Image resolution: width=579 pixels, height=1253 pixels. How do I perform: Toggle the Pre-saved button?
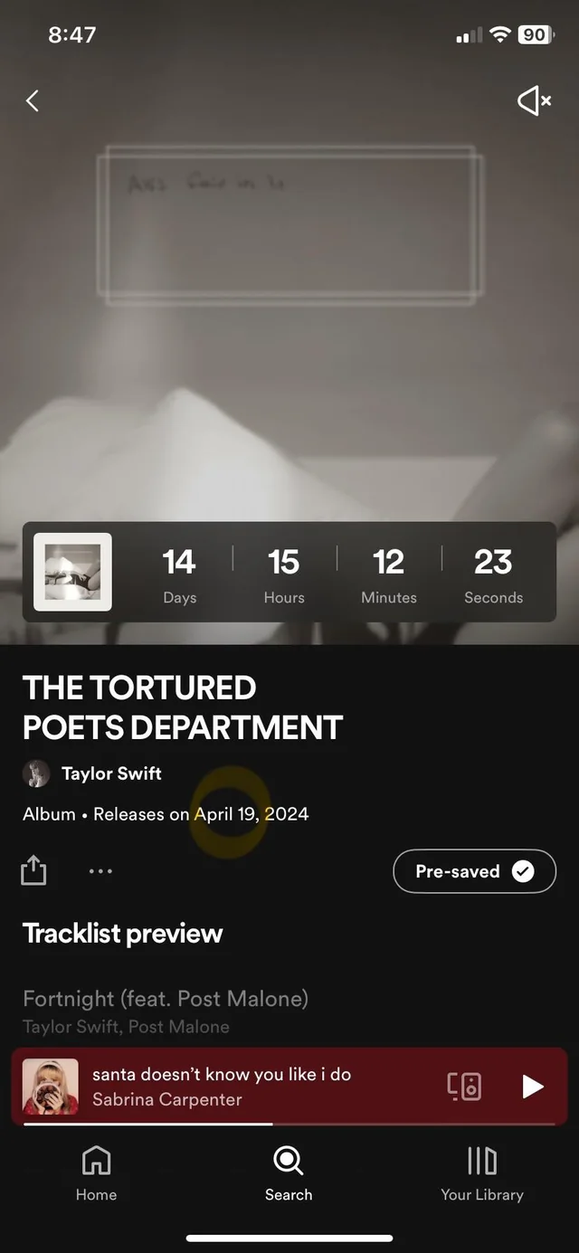pos(474,871)
